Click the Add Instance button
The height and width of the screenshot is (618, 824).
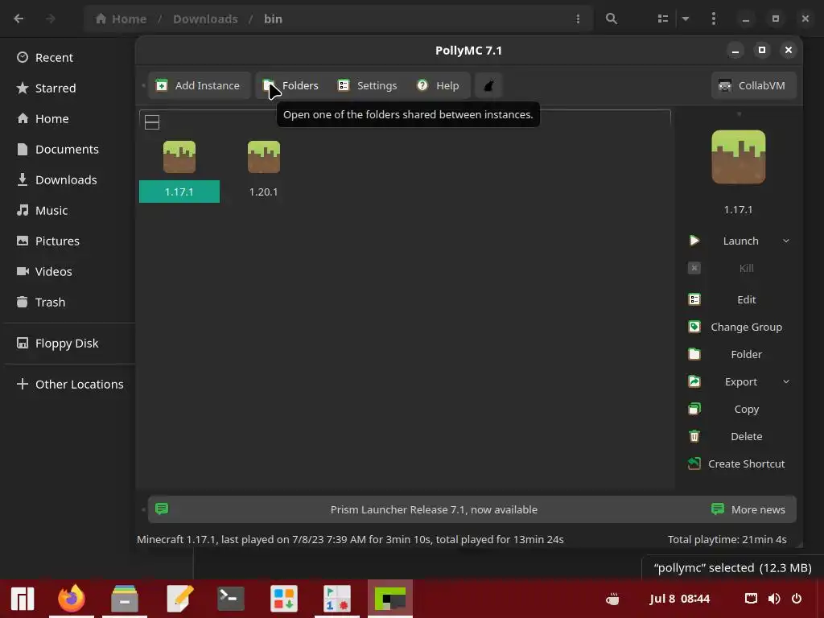[x=199, y=85]
